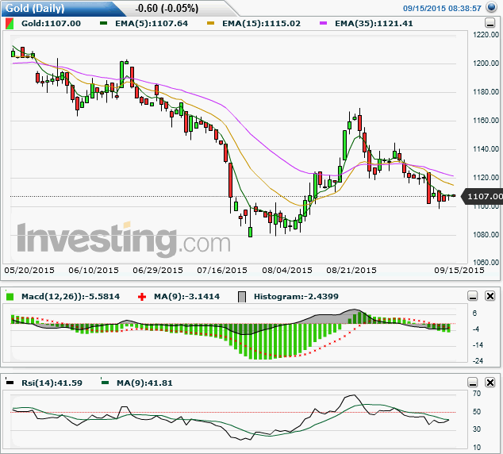Click the 08/21/2015 date axis label
The height and width of the screenshot is (454, 503).
pyautogui.click(x=351, y=270)
